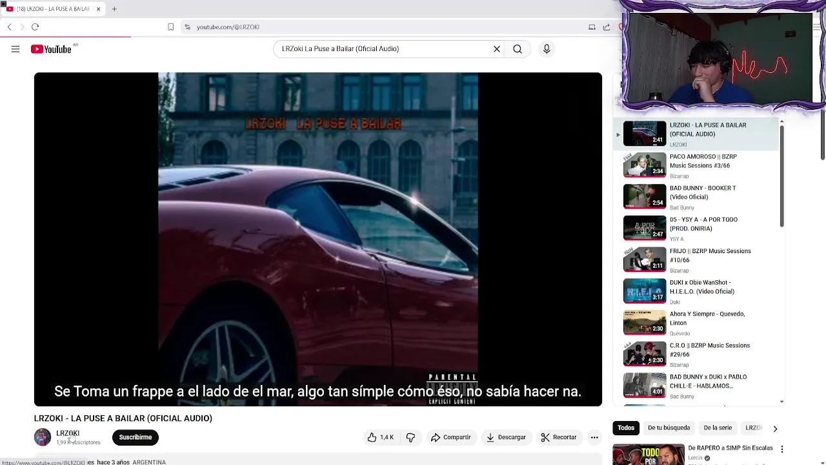Download the video with Descargar
Viewport: 826px width, 465px height.
click(506, 437)
